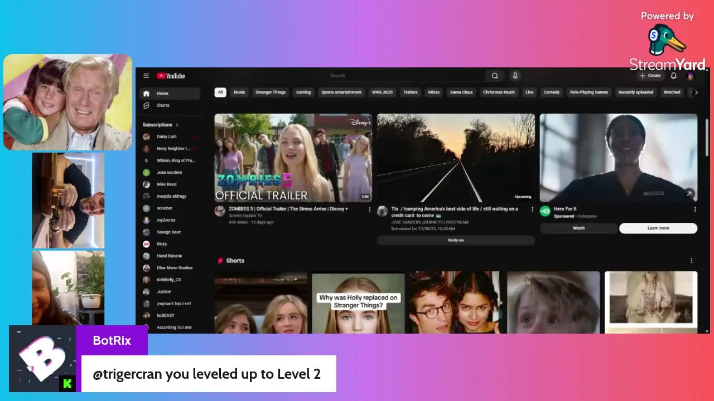Start voice search with the microphone icon

(515, 76)
